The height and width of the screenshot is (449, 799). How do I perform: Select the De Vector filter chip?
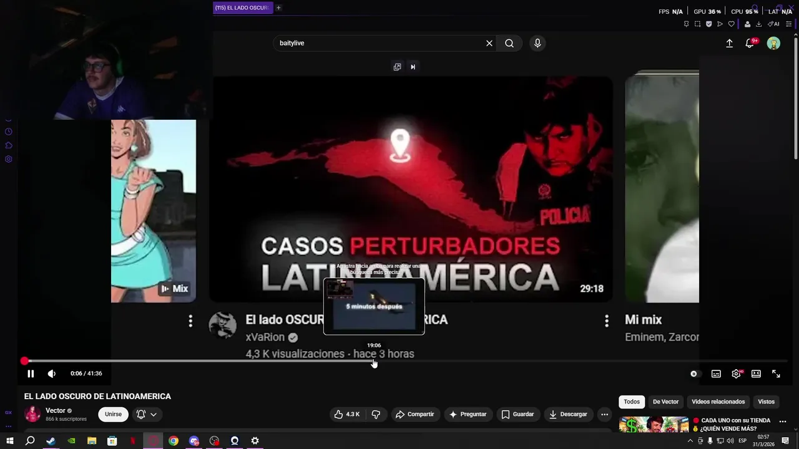pos(665,402)
